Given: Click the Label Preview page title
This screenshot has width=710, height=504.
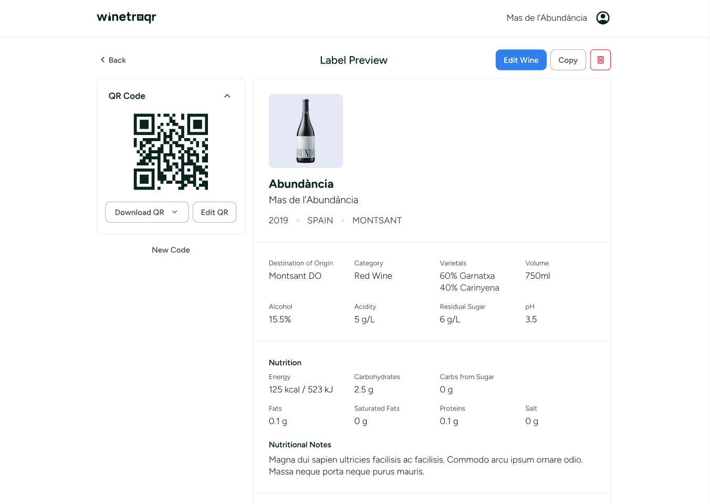Looking at the screenshot, I should [353, 60].
